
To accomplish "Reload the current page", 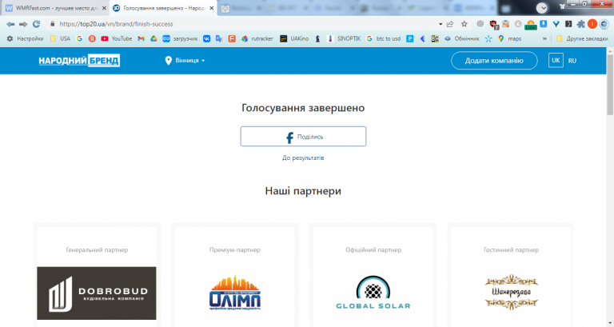I will 37,24.
